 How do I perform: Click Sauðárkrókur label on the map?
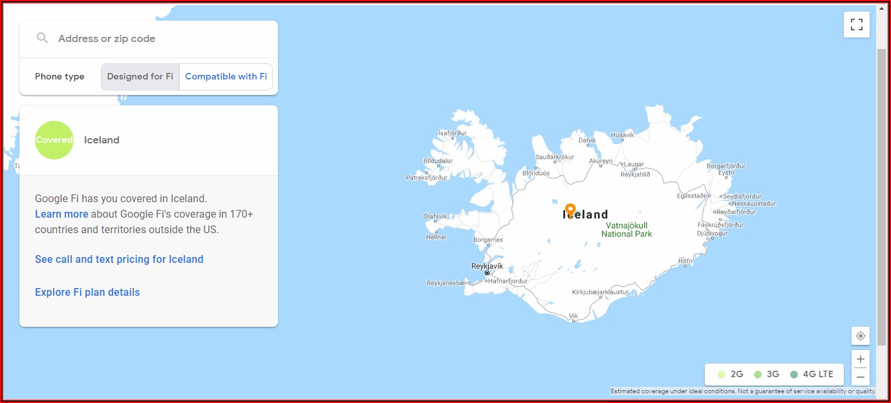(x=555, y=157)
